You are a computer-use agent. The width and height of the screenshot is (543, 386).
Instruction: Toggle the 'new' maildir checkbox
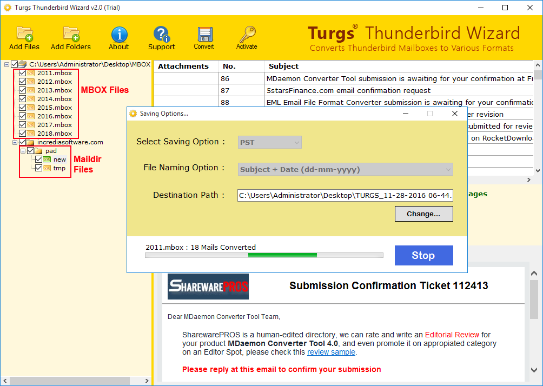tap(38, 159)
